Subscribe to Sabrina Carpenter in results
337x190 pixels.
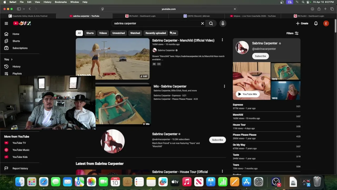coord(217,140)
